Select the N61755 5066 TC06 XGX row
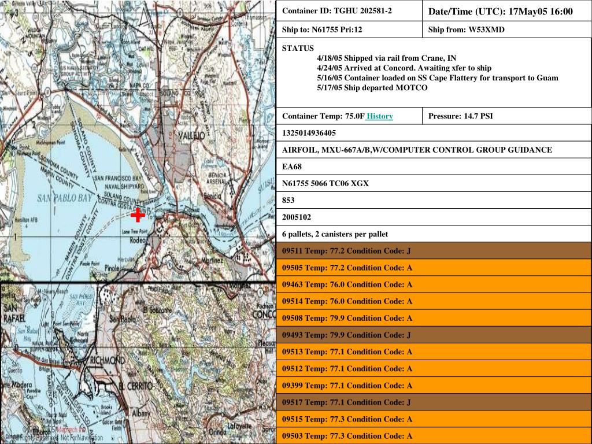This screenshot has width=592, height=444. click(x=434, y=183)
